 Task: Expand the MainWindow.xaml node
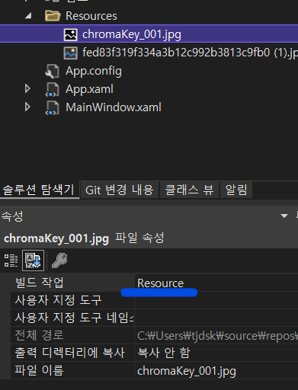[27, 107]
